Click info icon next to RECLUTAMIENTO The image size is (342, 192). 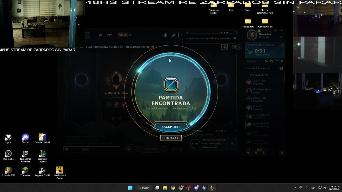(x=153, y=47)
